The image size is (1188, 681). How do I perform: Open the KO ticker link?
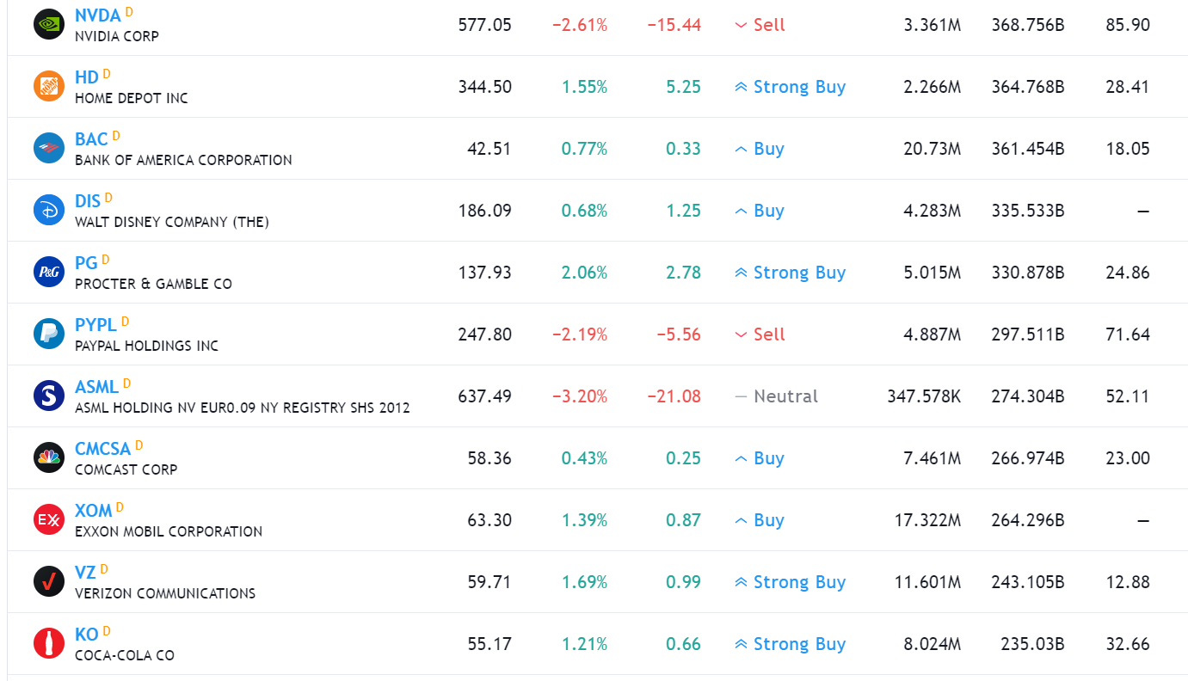[87, 635]
